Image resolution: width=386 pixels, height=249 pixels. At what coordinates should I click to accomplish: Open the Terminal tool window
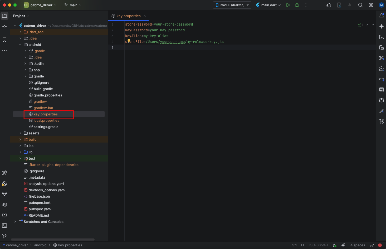pyautogui.click(x=4, y=226)
